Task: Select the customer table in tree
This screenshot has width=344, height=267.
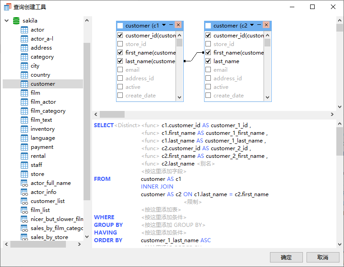Action: [x=43, y=84]
